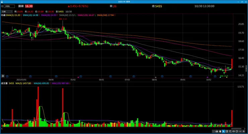
Task: Click the 國碩 stock name
Action: point(21,6)
